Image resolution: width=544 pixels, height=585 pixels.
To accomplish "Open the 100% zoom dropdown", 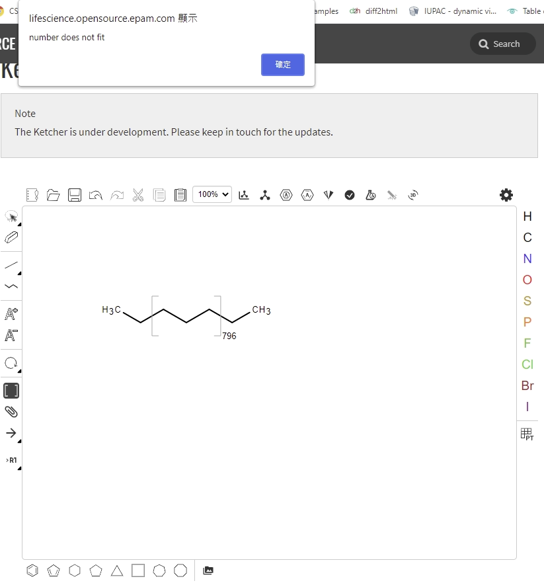I will point(212,194).
